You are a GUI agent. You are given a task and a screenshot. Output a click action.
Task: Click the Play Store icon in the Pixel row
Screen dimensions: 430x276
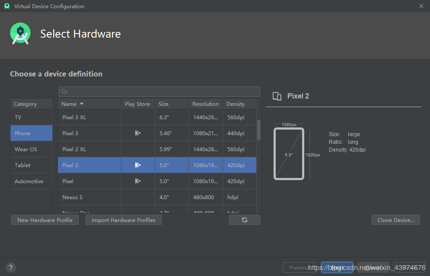(x=138, y=181)
